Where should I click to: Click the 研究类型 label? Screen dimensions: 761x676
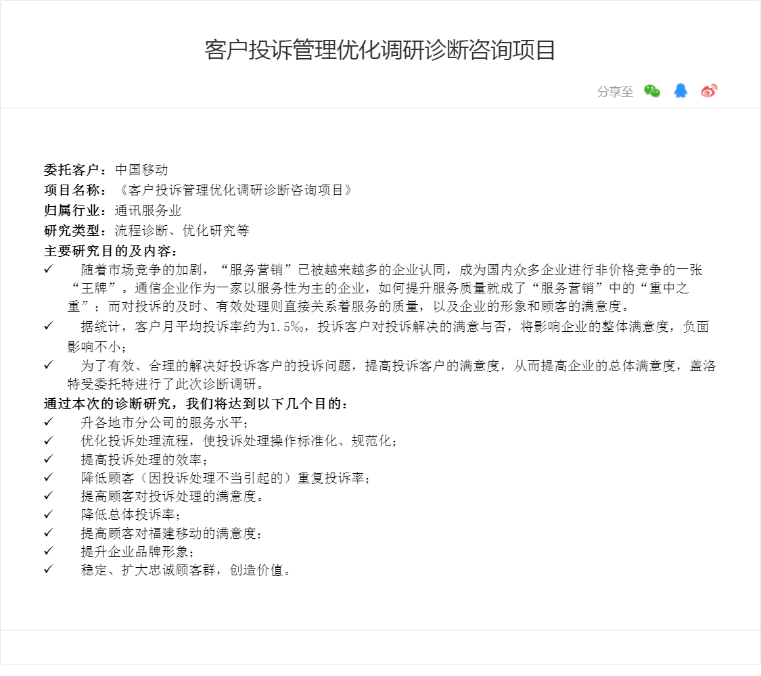(x=75, y=231)
